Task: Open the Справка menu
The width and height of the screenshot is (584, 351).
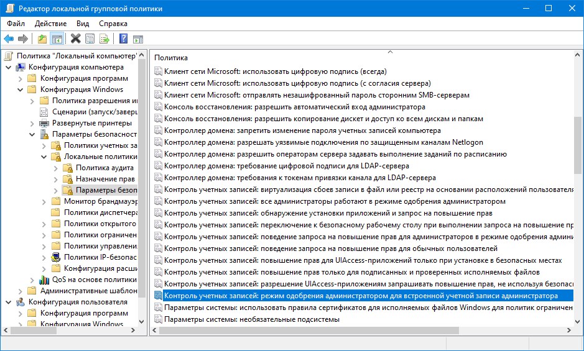Action: pos(113,24)
